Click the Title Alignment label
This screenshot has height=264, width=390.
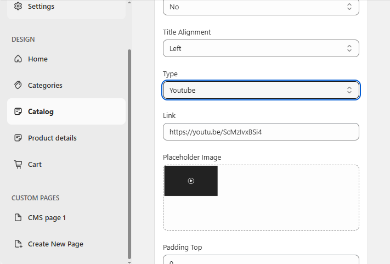coord(187,32)
